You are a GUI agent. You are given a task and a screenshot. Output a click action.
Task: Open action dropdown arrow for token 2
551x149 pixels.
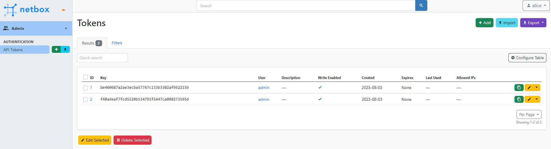click(537, 99)
